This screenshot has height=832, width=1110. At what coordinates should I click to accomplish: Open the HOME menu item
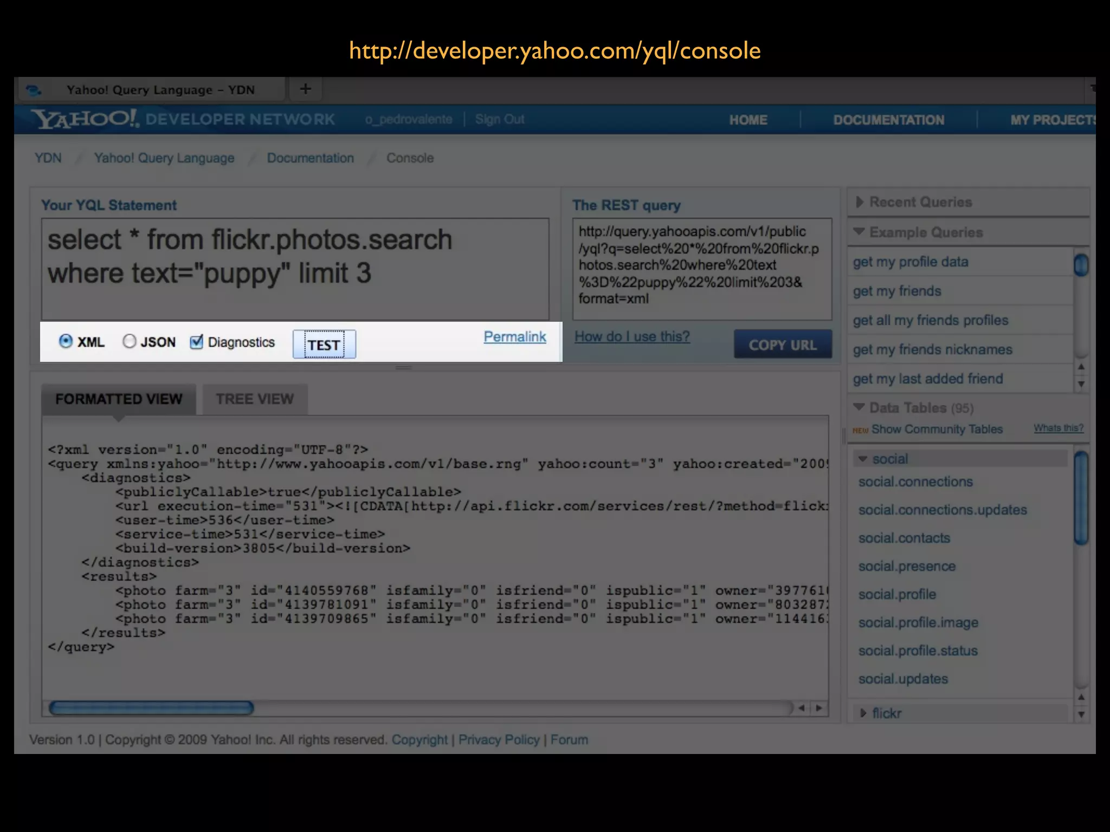[748, 120]
